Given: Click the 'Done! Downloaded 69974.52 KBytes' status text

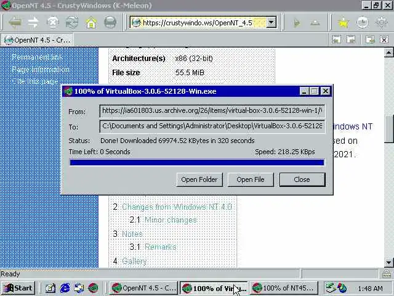Looking at the screenshot, I should pos(177,141).
